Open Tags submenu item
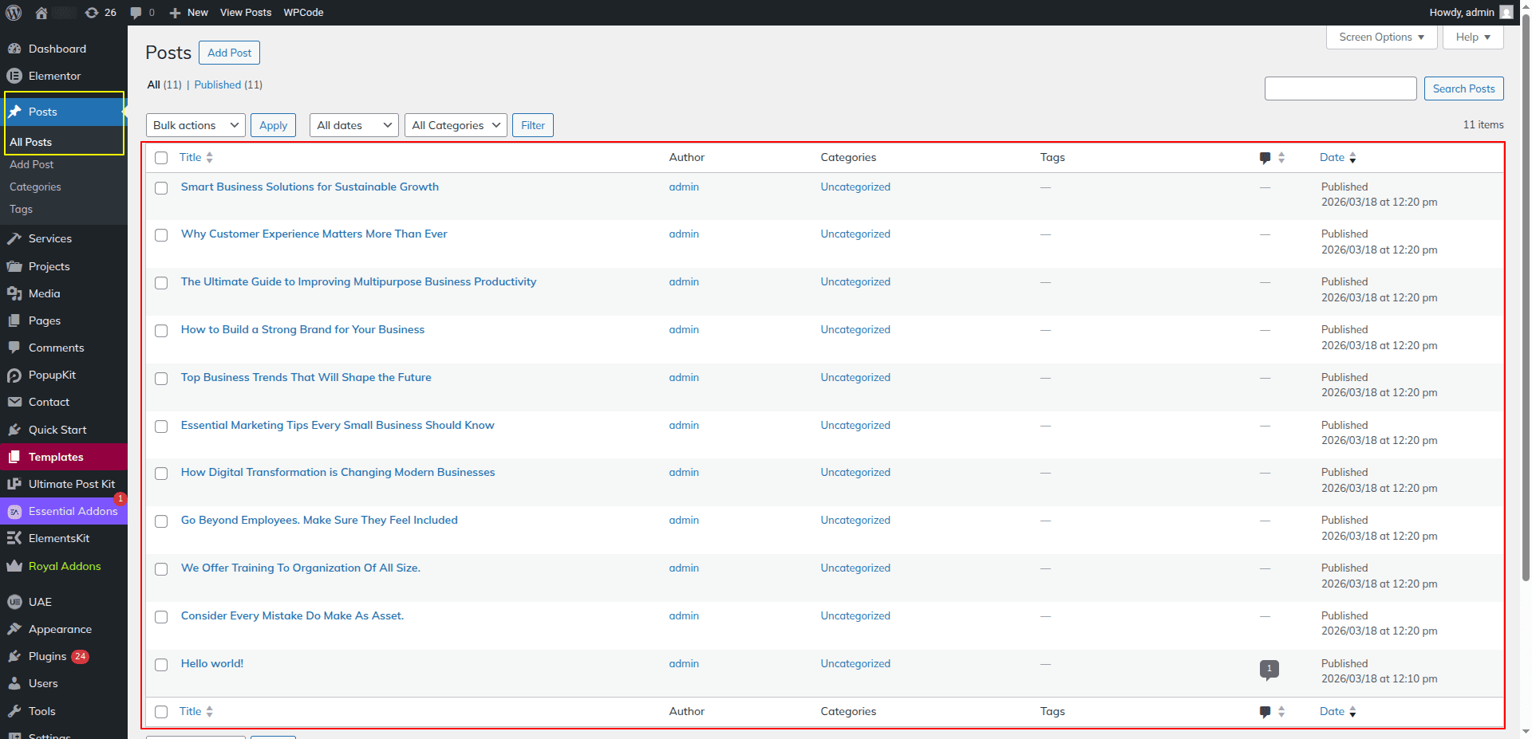Screen dimensions: 1532x739 click(x=21, y=209)
